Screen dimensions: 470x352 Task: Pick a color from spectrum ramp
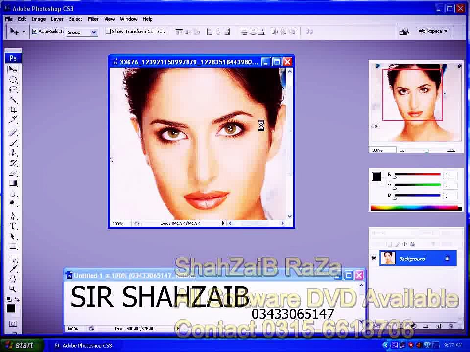click(416, 208)
